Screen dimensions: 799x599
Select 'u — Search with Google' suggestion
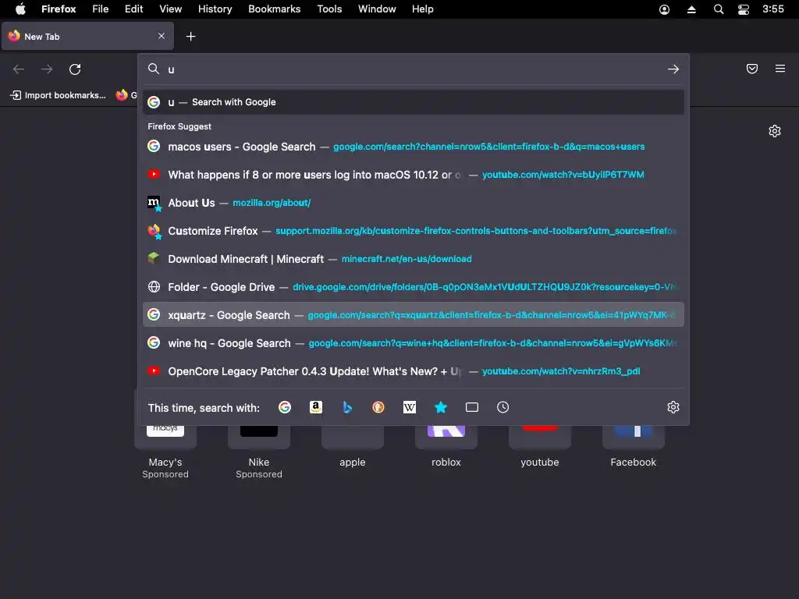414,102
